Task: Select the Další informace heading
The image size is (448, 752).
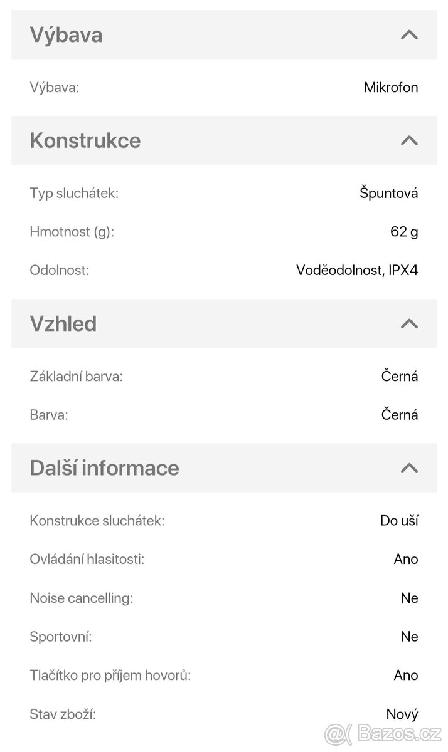Action: [x=105, y=468]
